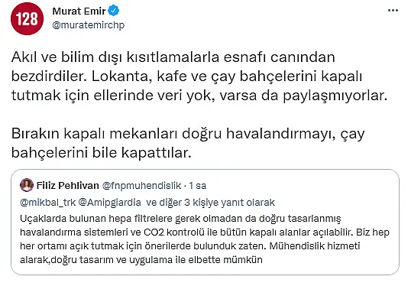This screenshot has height=286, width=411.
Task: Click last quoted line 'alarak,doğru tasarım ve uygulama'
Action: pos(141,260)
